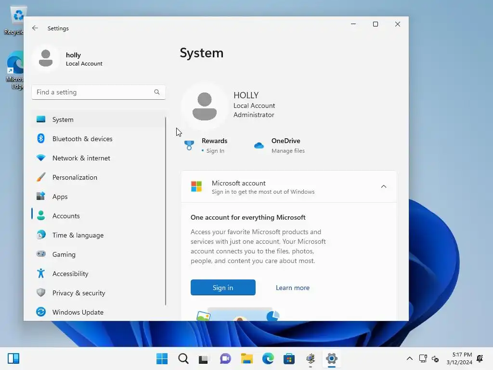Screen dimensions: 493x370
Task: Click the OneDrive cloud icon
Action: click(x=259, y=145)
